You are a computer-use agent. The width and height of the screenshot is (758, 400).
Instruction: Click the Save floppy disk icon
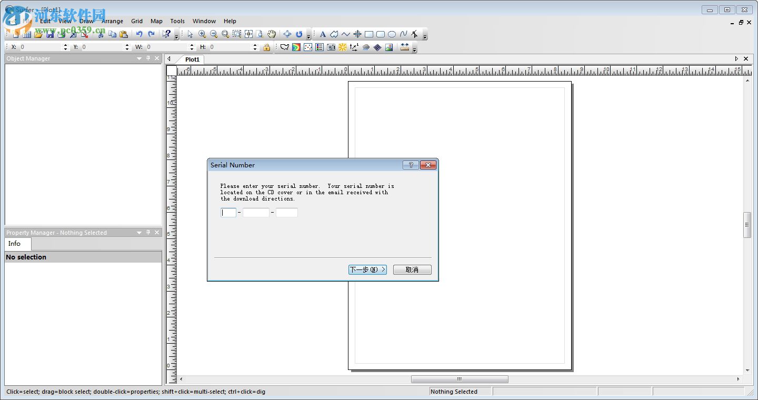click(x=50, y=34)
